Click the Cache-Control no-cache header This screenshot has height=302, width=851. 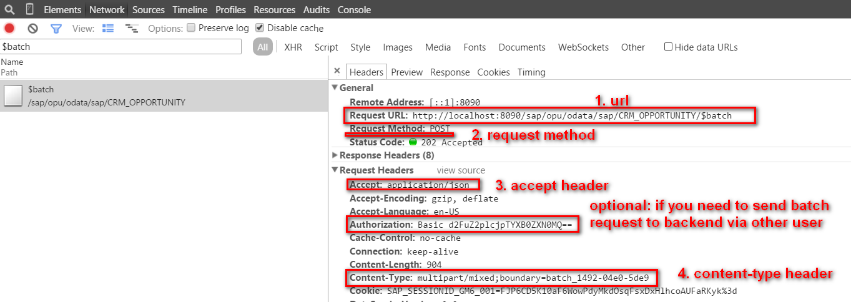pyautogui.click(x=405, y=238)
